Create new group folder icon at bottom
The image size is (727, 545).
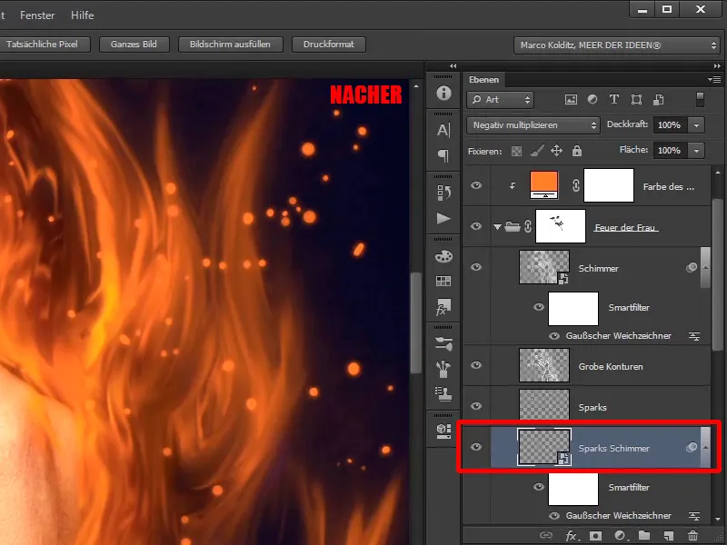tap(644, 535)
